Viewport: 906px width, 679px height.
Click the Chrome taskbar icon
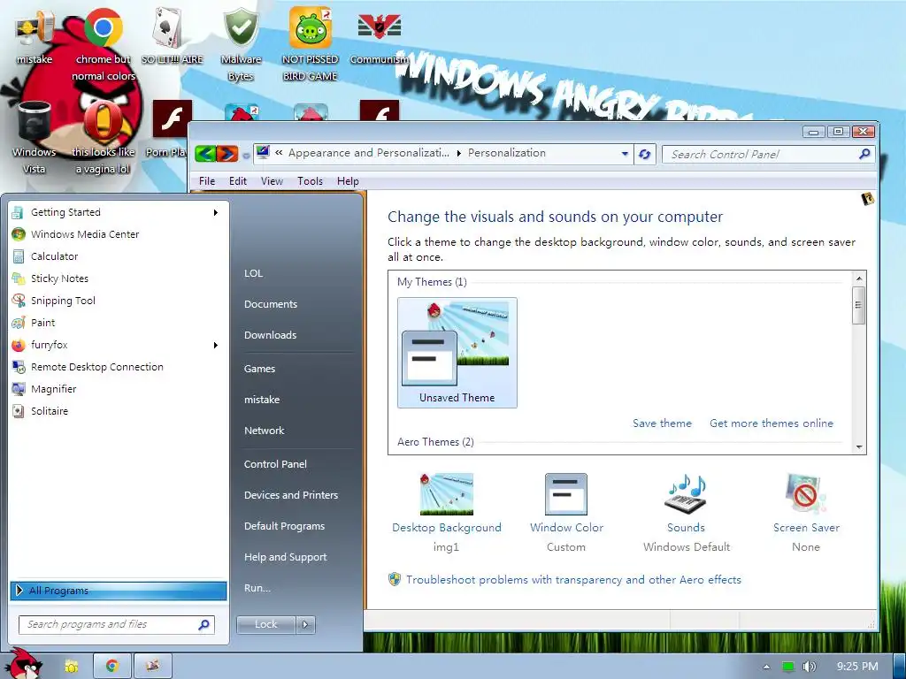coord(111,666)
